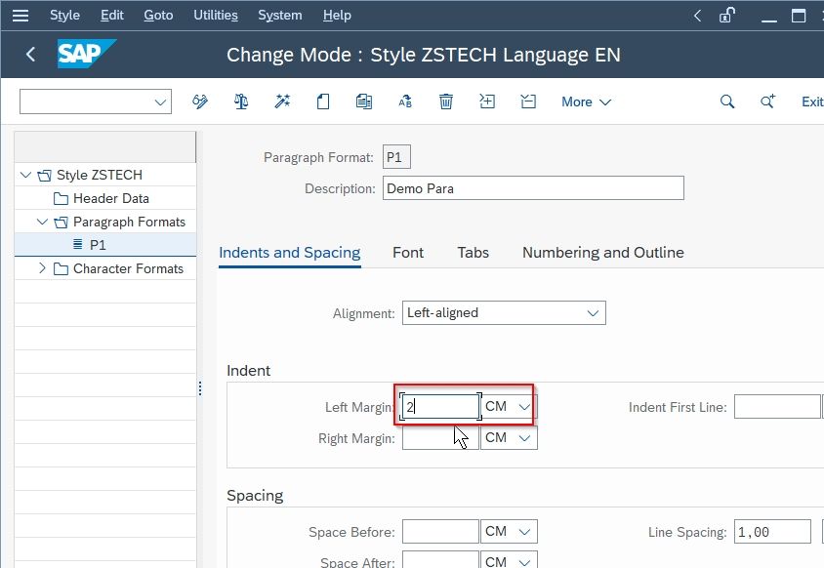Switch to Indents and Spacing tab
The height and width of the screenshot is (568, 824).
pos(290,253)
